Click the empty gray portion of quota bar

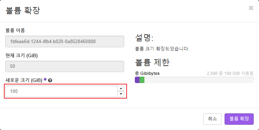click(199, 80)
